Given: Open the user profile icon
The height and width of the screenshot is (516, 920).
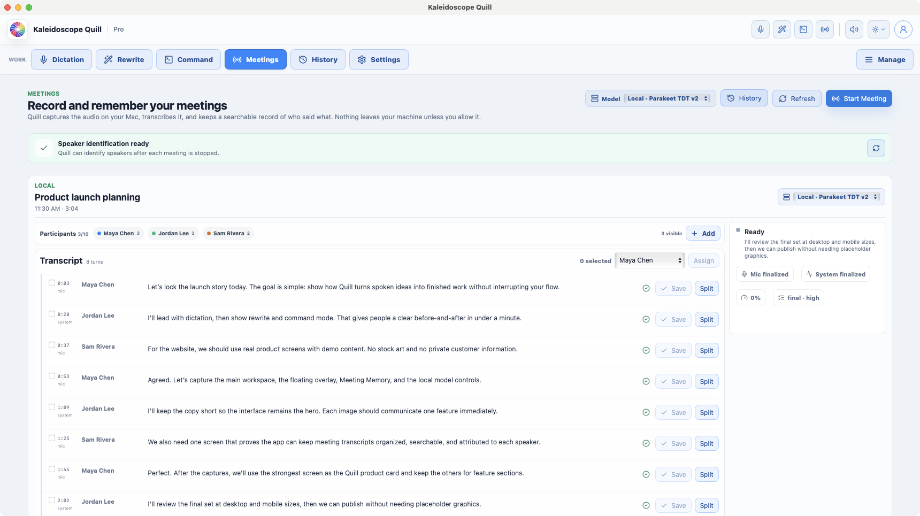Looking at the screenshot, I should (903, 29).
